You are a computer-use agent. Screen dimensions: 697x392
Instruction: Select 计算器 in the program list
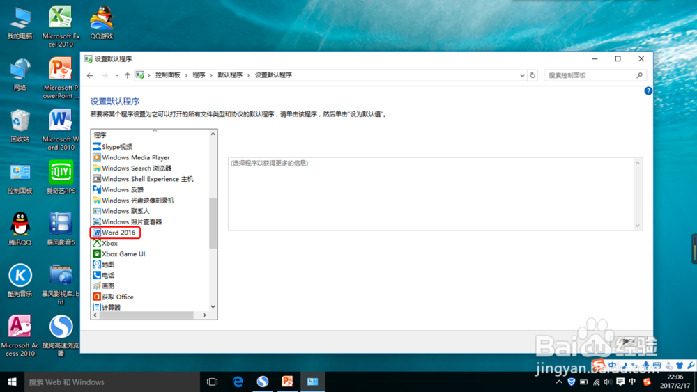pos(107,307)
